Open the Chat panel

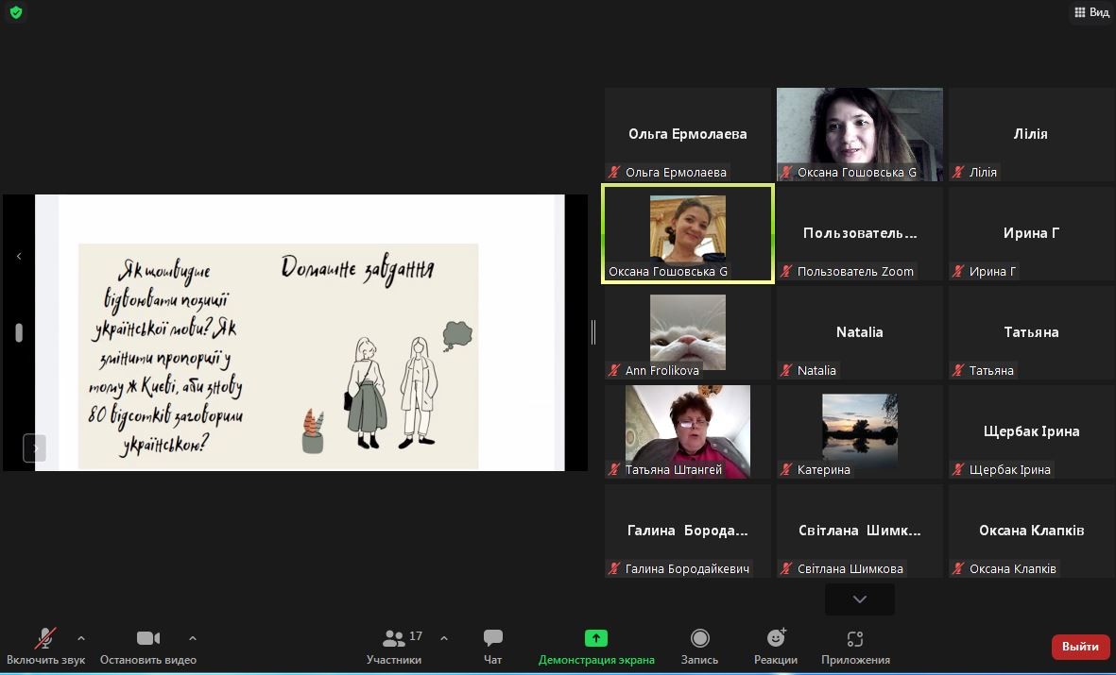492,639
